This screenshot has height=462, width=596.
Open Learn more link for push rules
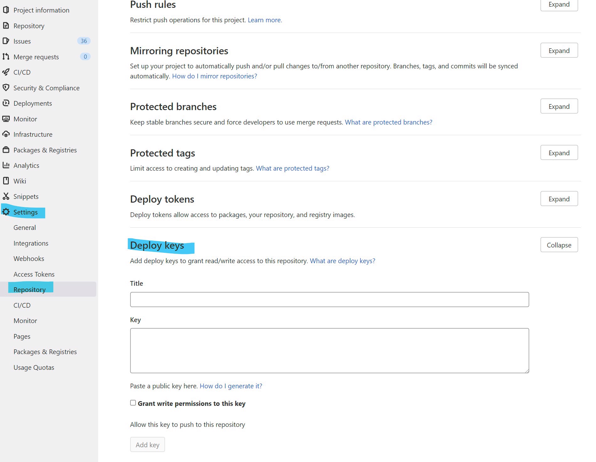pos(265,20)
